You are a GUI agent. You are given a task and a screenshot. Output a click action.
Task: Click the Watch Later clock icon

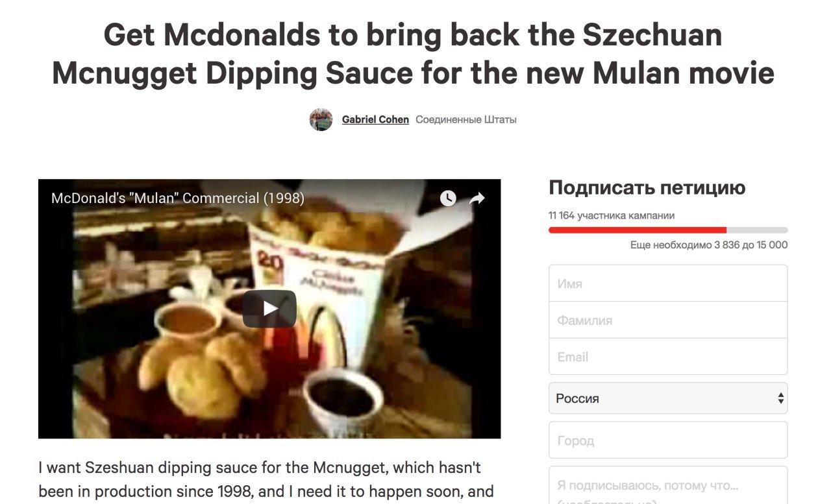coord(448,198)
